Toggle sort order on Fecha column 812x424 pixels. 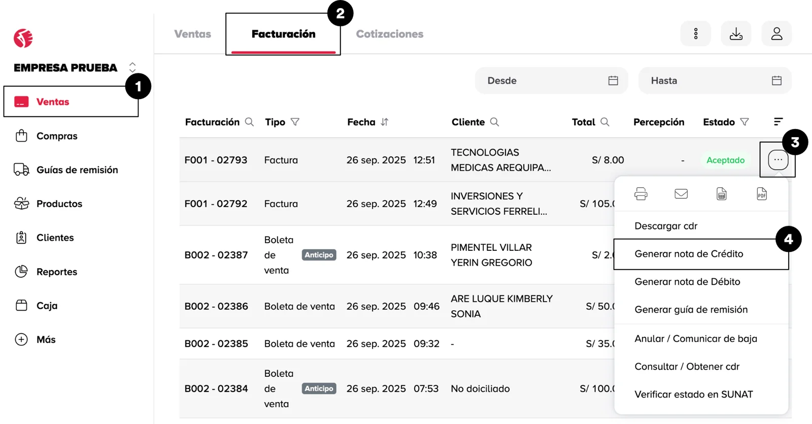coord(385,122)
